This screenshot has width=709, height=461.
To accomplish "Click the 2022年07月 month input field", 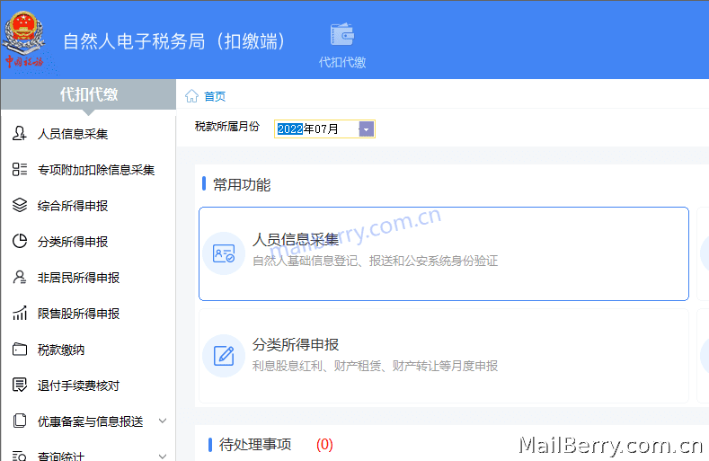I will click(x=324, y=129).
